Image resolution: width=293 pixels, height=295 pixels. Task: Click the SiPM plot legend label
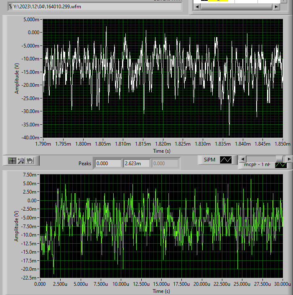point(209,159)
